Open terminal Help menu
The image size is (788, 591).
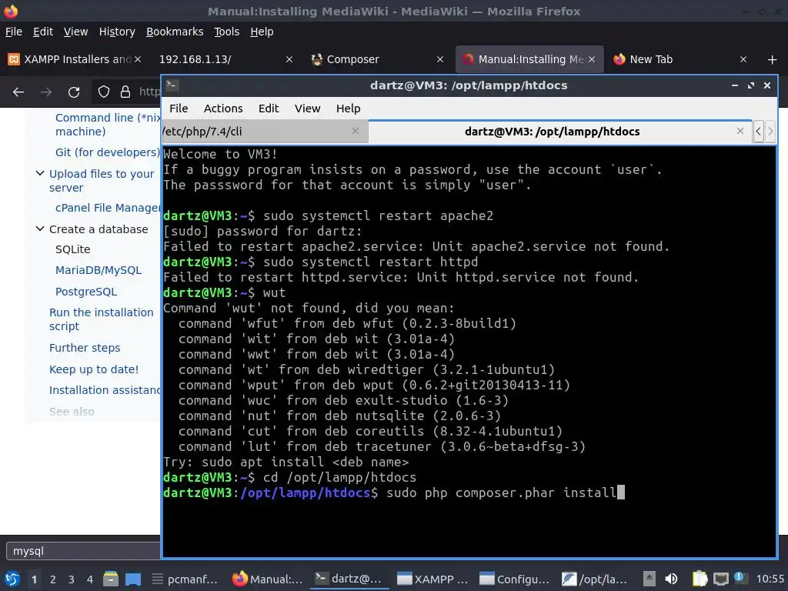pos(348,109)
